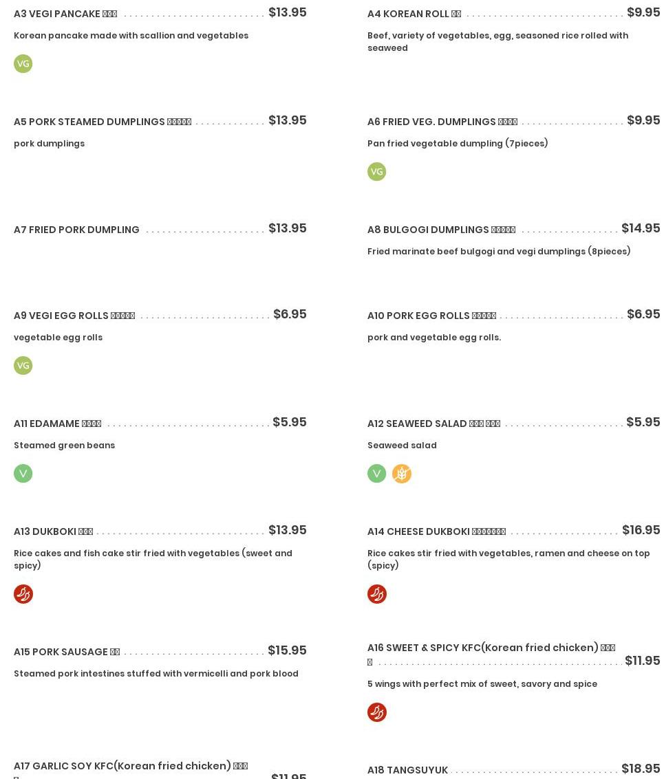Click the green V icon under A12 Seaweed Salad
The height and width of the screenshot is (779, 664).
376,474
